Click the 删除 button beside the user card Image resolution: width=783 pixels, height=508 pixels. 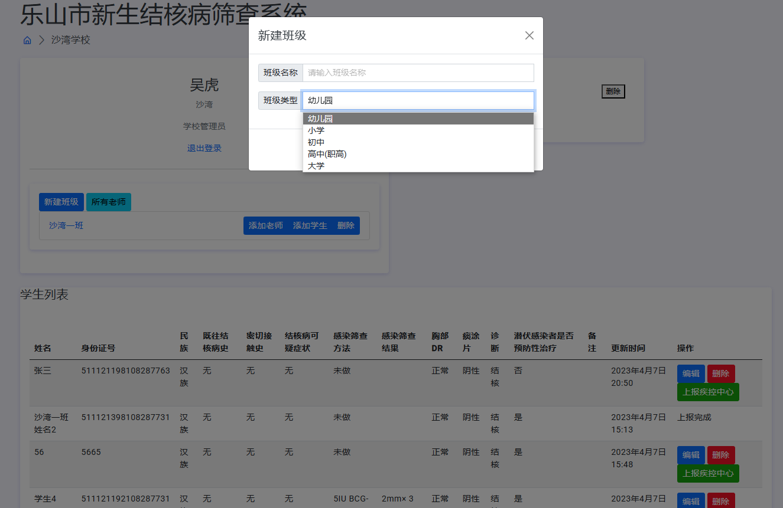pos(613,91)
